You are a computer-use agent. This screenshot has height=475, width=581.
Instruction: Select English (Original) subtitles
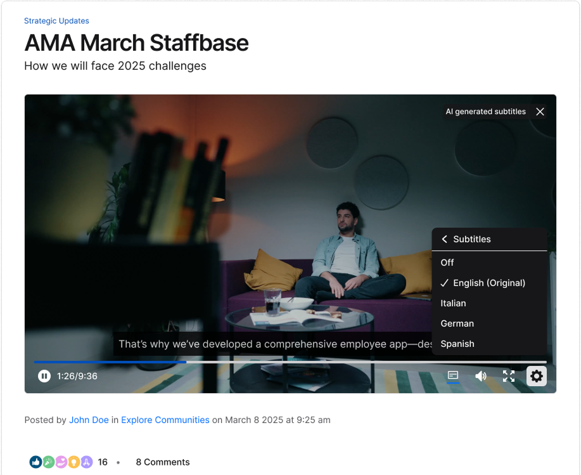490,283
